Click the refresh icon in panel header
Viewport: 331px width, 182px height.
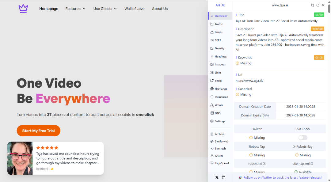[x=318, y=5]
